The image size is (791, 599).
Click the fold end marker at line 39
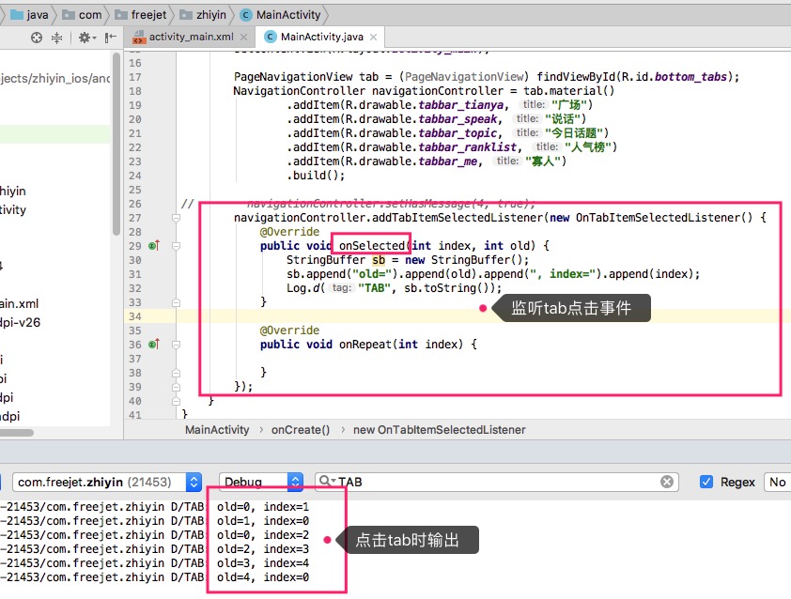point(176,387)
